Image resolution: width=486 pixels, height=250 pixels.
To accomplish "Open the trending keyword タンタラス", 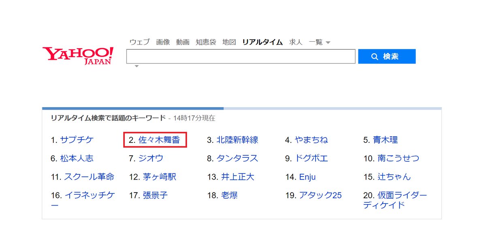I will pyautogui.click(x=237, y=159).
